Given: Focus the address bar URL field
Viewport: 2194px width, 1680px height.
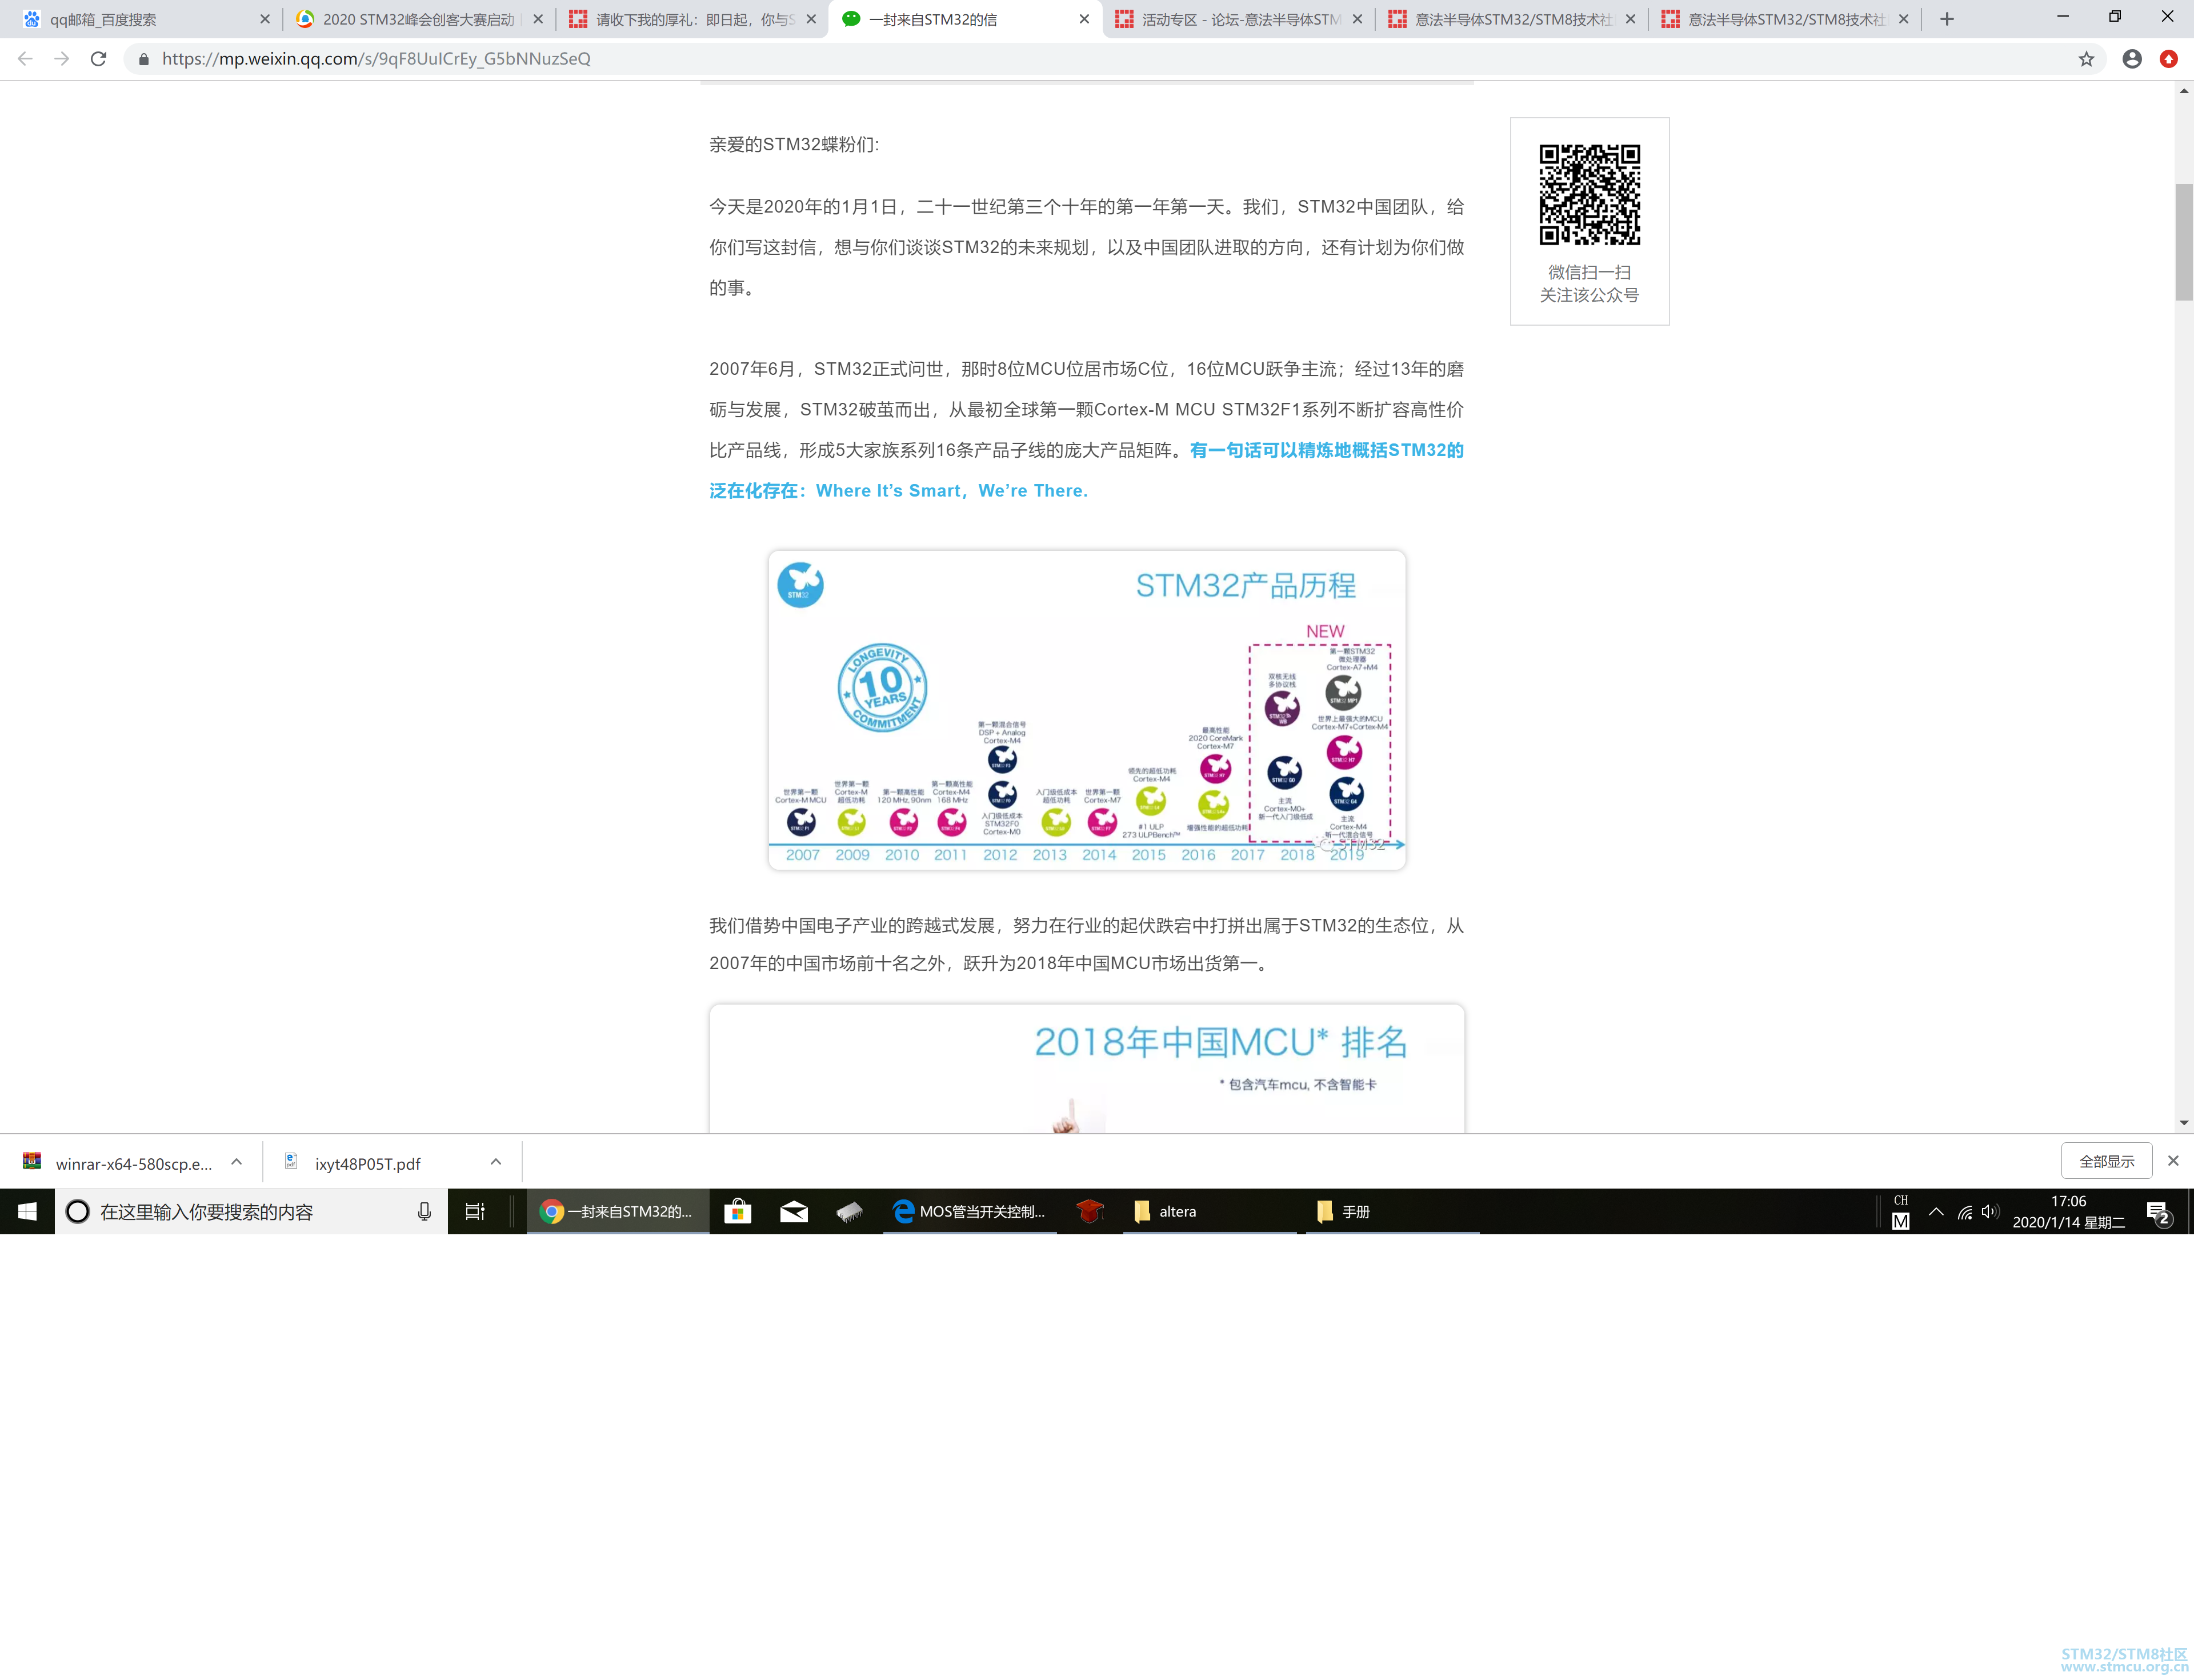Looking at the screenshot, I should coord(1100,59).
